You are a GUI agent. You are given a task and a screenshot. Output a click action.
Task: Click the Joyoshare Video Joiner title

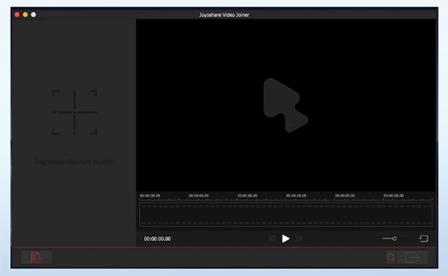pos(224,15)
